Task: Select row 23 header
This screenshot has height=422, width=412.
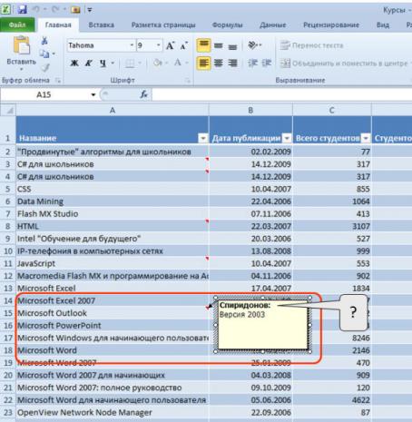Action: 8,413
